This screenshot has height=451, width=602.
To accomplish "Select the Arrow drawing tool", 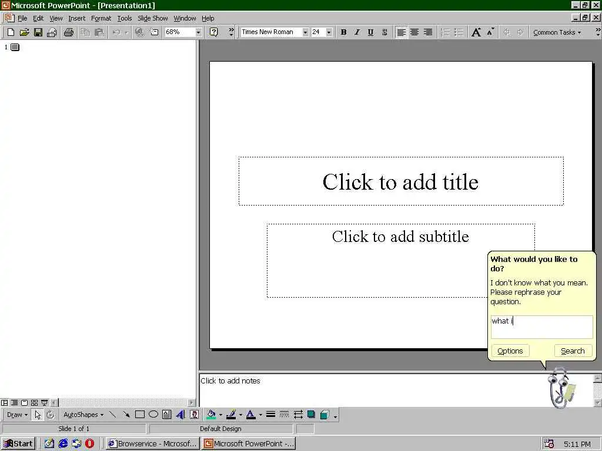I will point(126,415).
